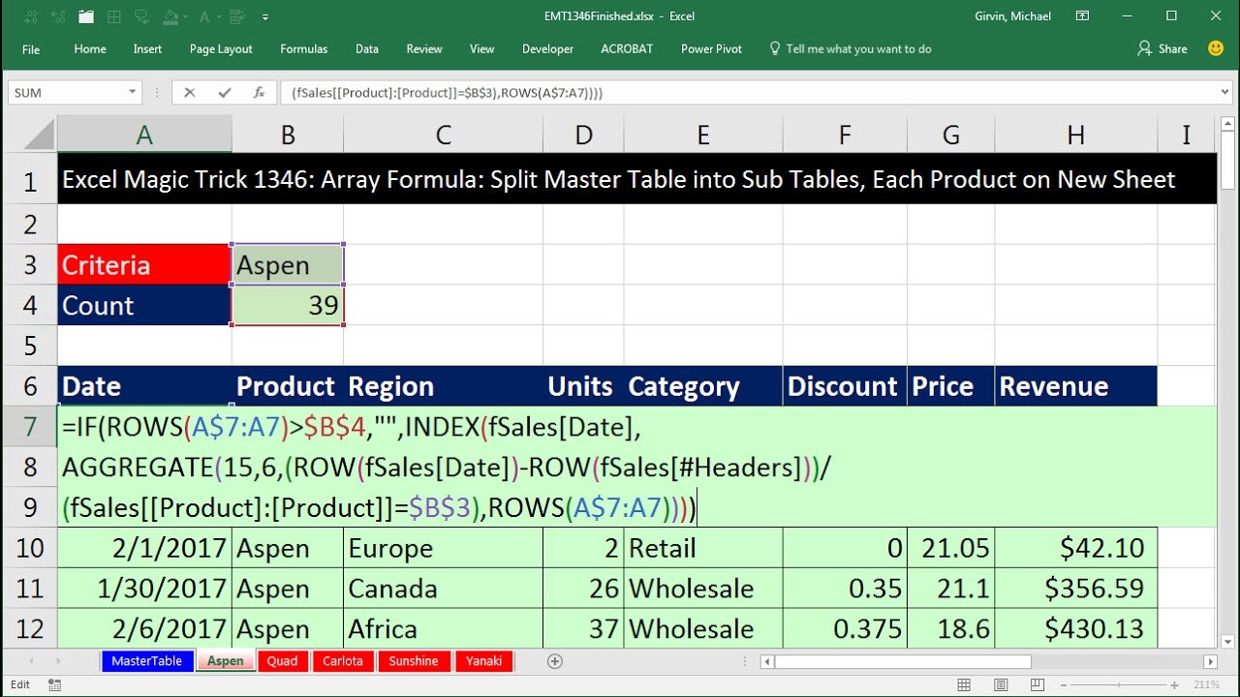
Task: Open the Developer ribbon tab
Action: click(x=548, y=48)
